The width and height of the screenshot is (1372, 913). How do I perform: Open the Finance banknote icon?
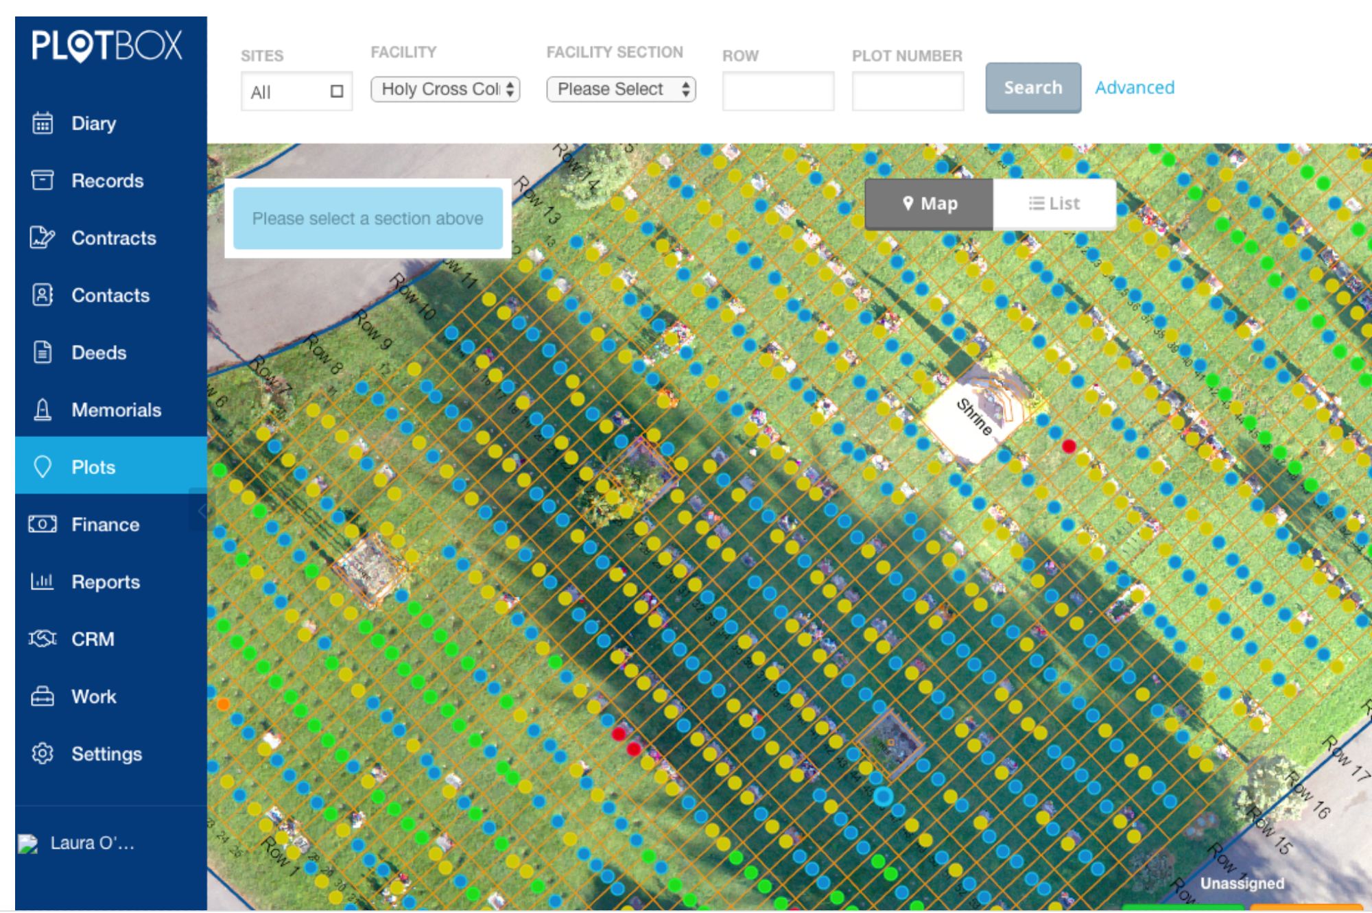coord(43,524)
